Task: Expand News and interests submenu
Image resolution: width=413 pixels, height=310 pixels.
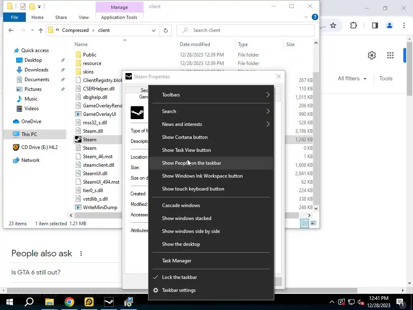Action: [x=211, y=124]
